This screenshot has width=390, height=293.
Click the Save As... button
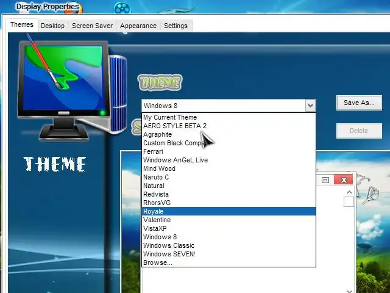click(x=359, y=103)
